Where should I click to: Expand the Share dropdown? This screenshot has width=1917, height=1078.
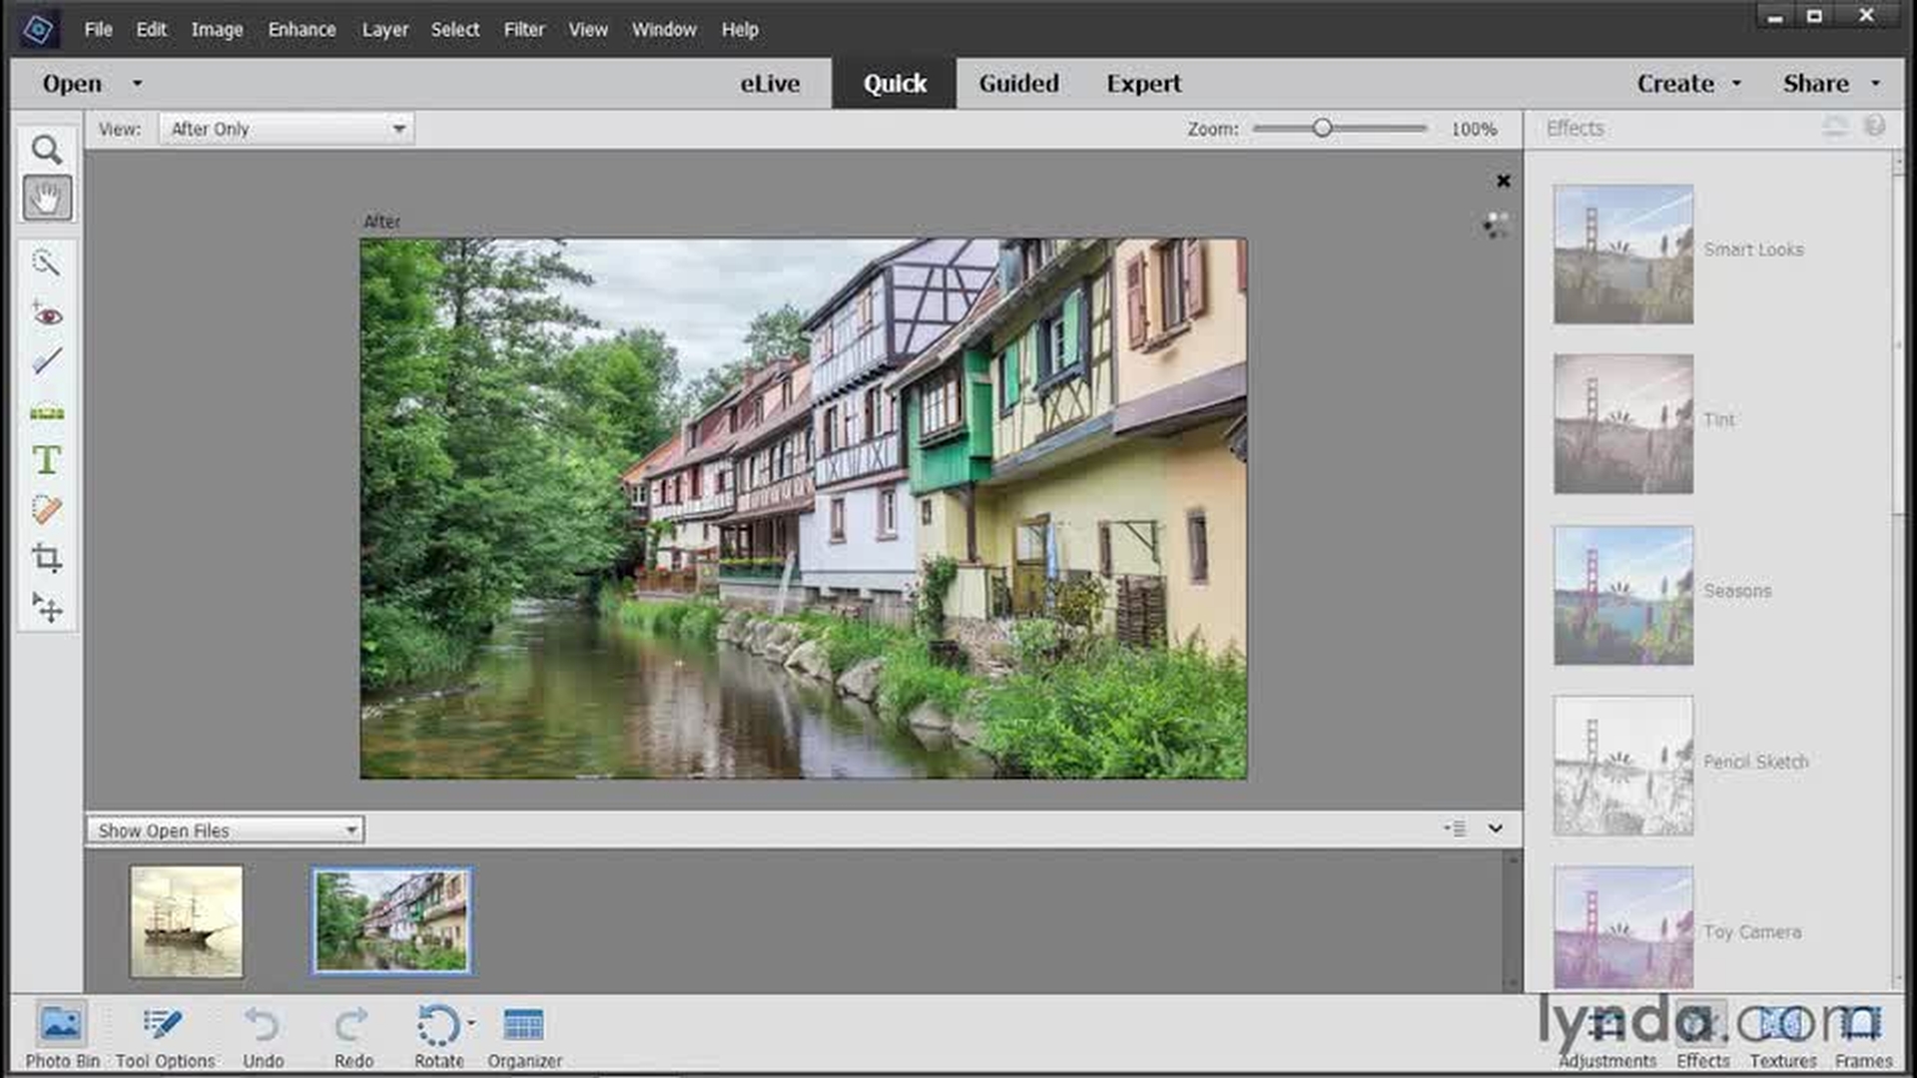(x=1874, y=84)
